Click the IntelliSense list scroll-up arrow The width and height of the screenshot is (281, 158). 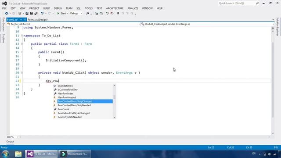coord(115,86)
